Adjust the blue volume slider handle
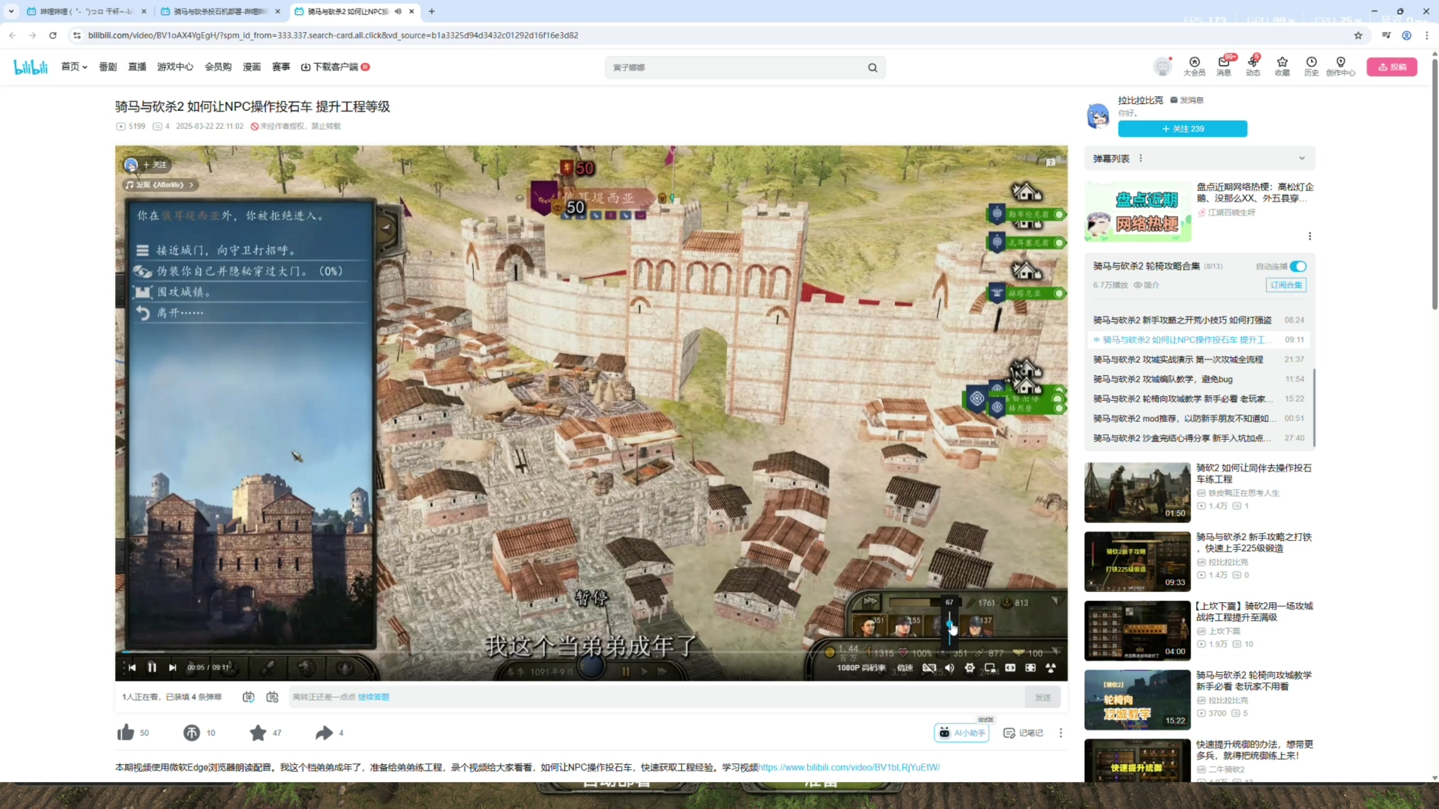The width and height of the screenshot is (1439, 809). click(949, 625)
